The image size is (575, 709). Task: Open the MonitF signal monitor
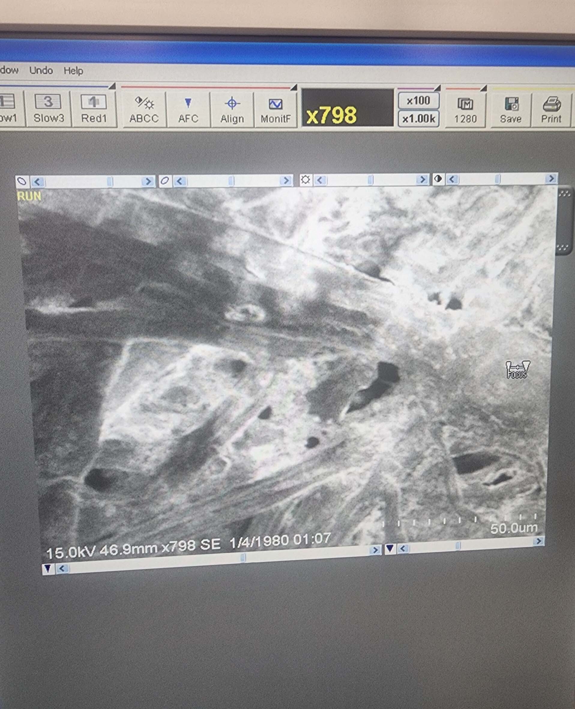(275, 110)
